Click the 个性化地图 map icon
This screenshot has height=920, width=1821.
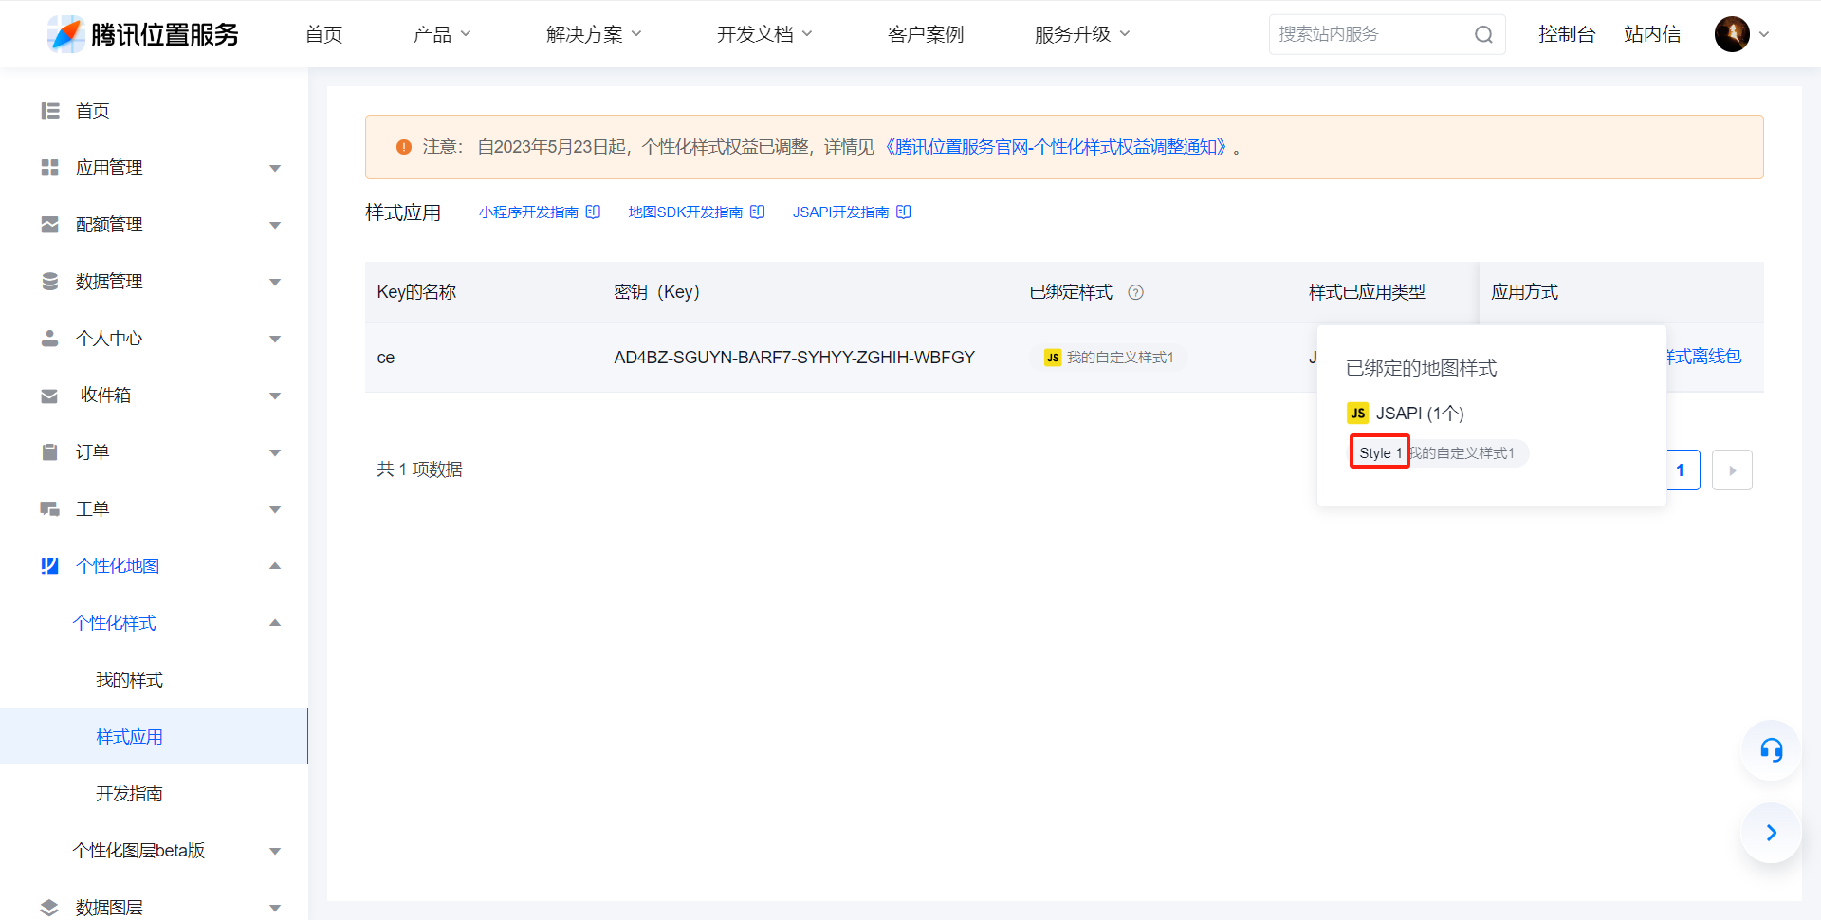point(50,566)
